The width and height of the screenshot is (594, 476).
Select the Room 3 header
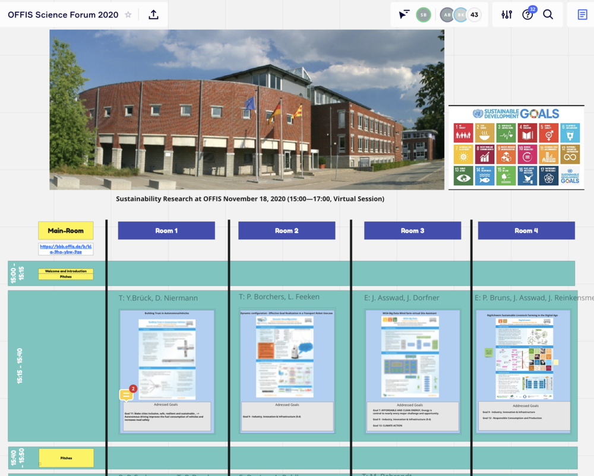click(x=412, y=231)
